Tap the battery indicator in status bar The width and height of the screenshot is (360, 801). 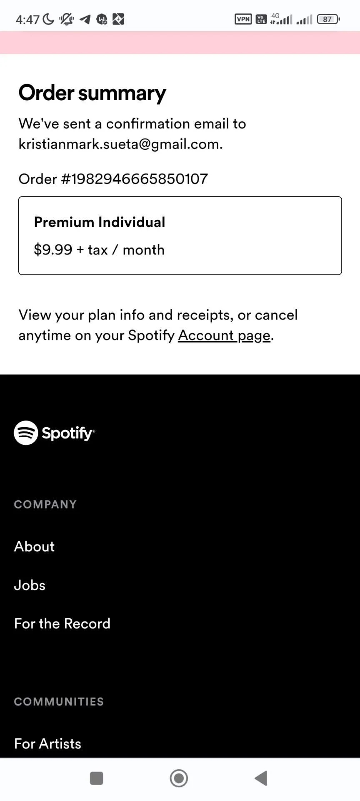(x=329, y=19)
